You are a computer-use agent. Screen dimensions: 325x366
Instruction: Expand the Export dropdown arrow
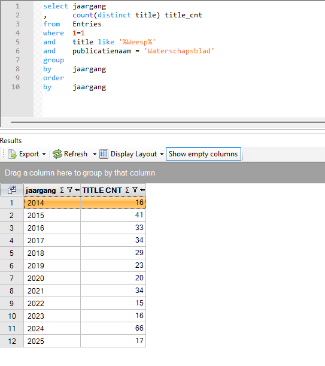click(x=44, y=155)
